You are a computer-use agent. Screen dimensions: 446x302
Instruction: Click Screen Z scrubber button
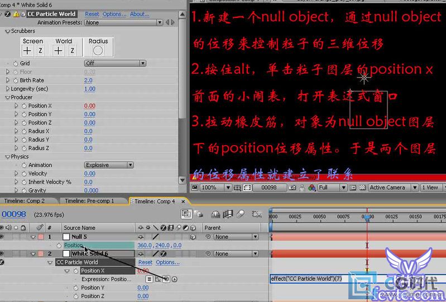click(x=40, y=51)
